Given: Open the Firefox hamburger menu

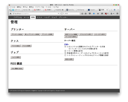Looking at the screenshot, I should click(x=117, y=14).
